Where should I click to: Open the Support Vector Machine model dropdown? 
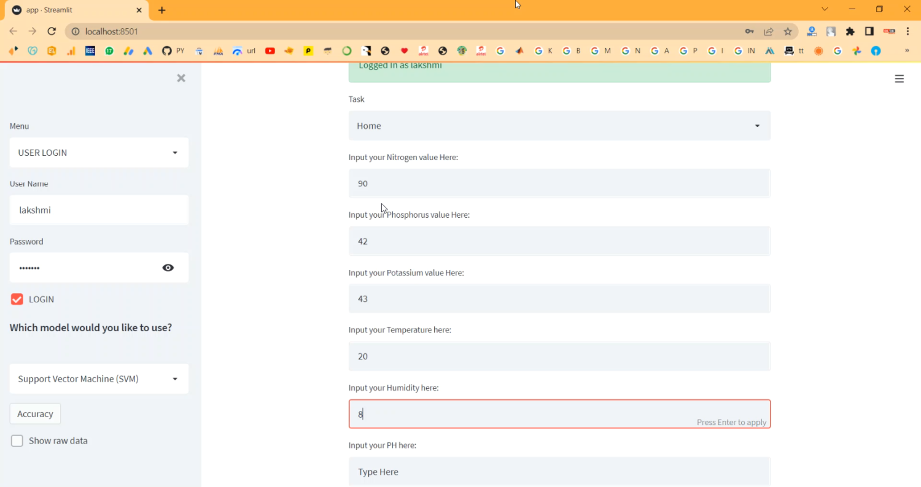[99, 379]
